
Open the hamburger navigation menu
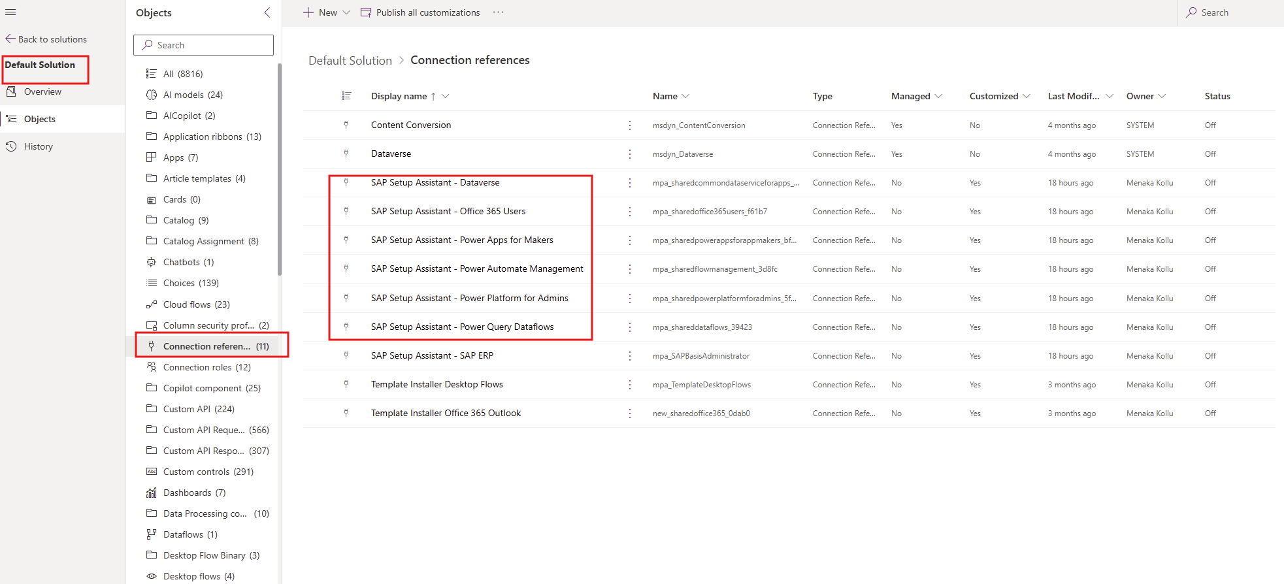tap(10, 12)
